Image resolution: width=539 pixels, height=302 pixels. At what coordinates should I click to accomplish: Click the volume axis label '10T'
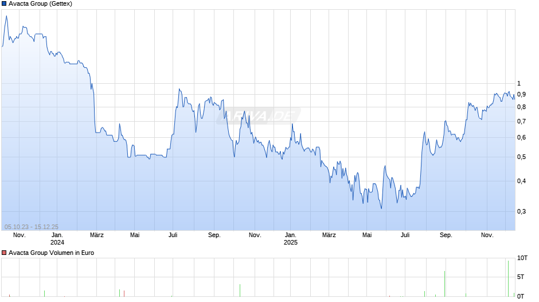522,258
